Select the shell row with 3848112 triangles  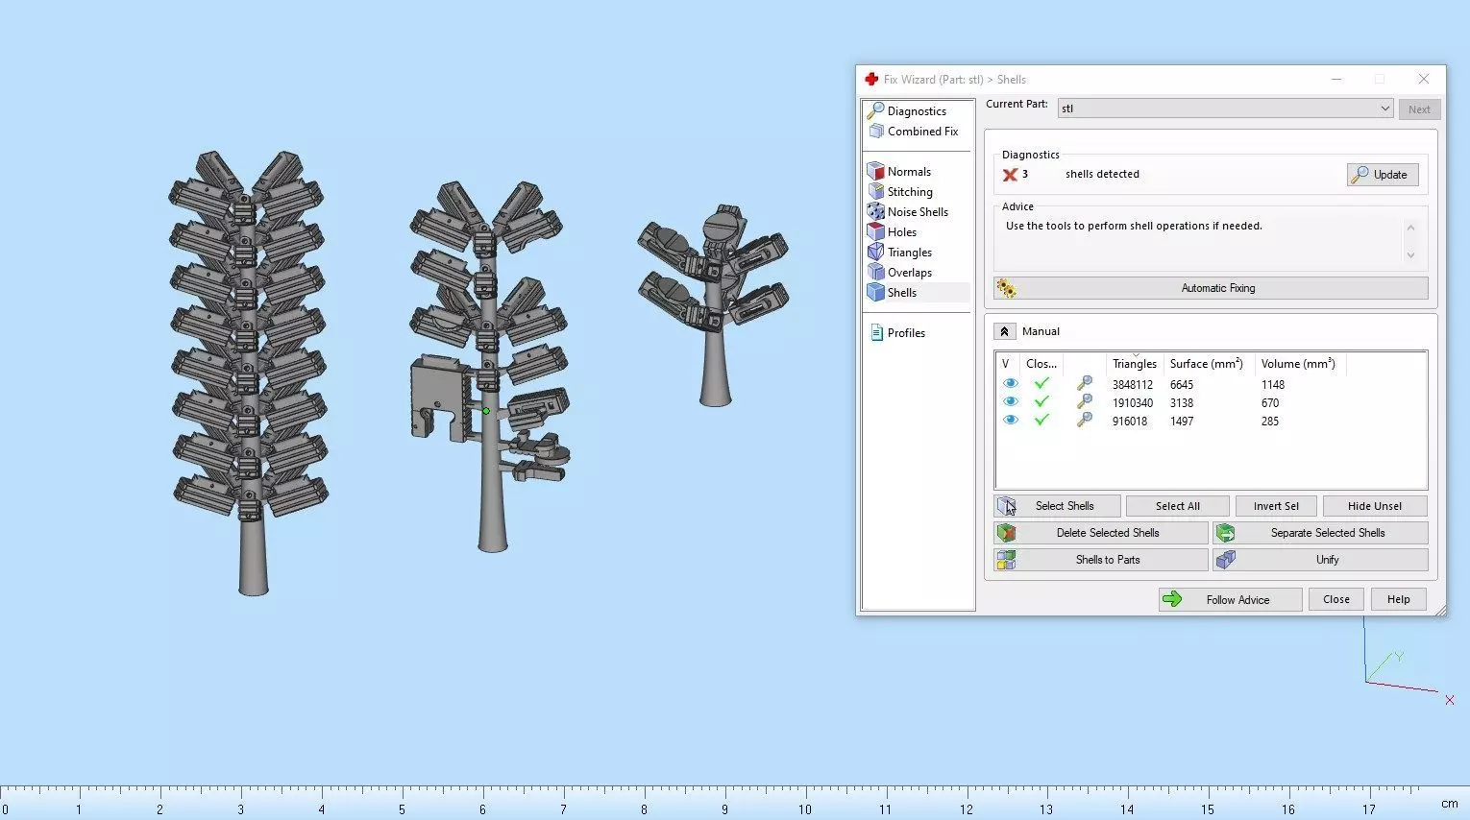point(1211,384)
